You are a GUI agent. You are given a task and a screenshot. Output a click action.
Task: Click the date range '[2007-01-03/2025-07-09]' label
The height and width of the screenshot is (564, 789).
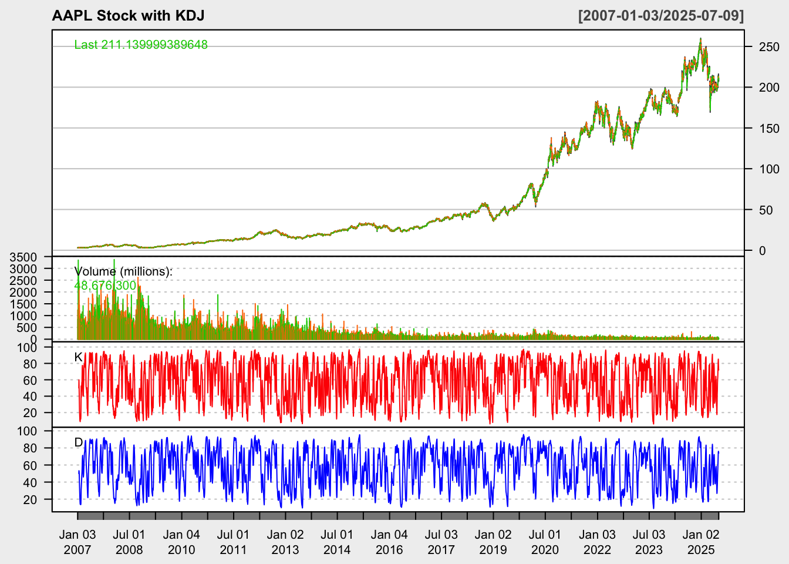tap(661, 15)
